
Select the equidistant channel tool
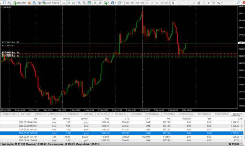[x=199, y=3]
